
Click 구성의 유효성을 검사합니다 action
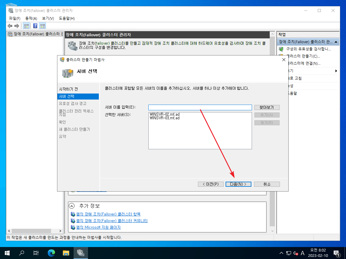click(308, 49)
